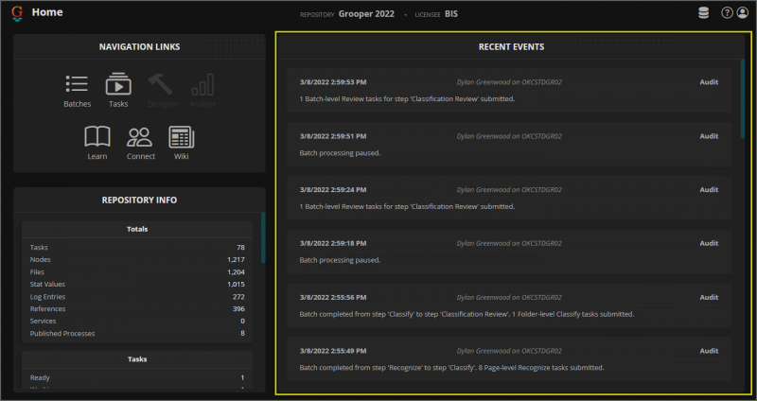757x401 pixels.
Task: Click the Navigation Links panel header
Action: tap(139, 46)
